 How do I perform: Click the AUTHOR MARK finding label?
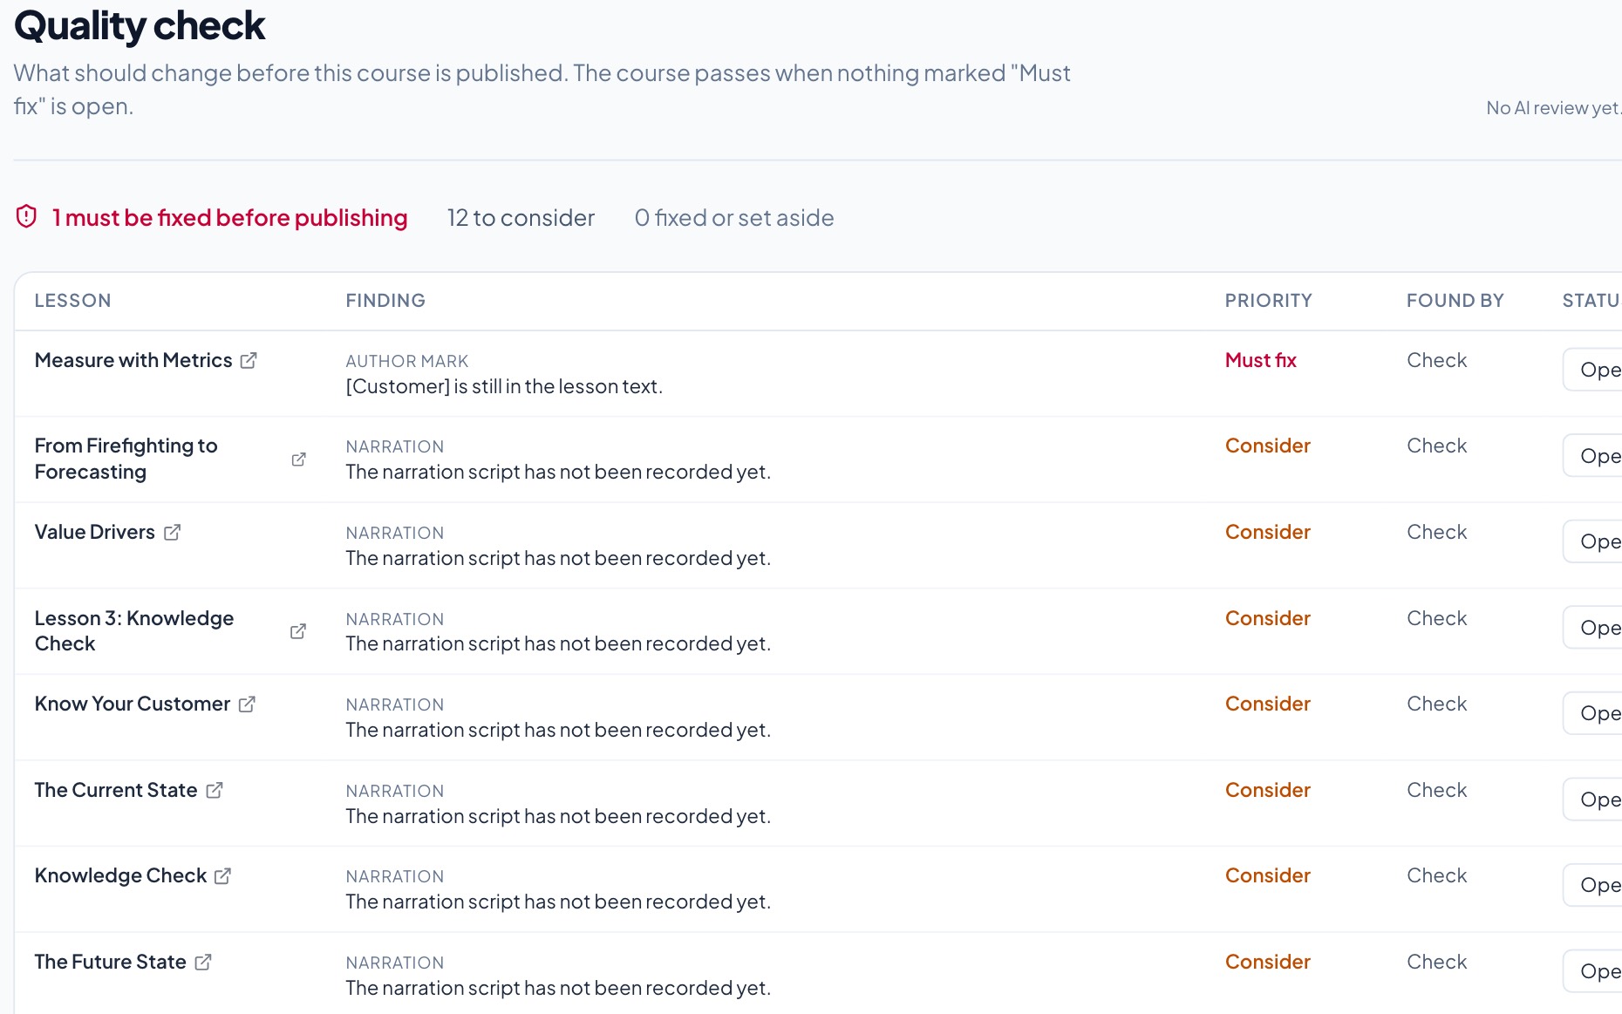click(x=407, y=361)
